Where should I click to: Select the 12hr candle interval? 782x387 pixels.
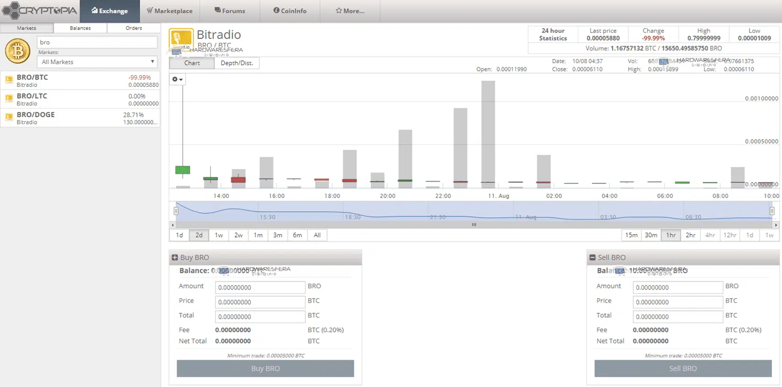coord(730,235)
